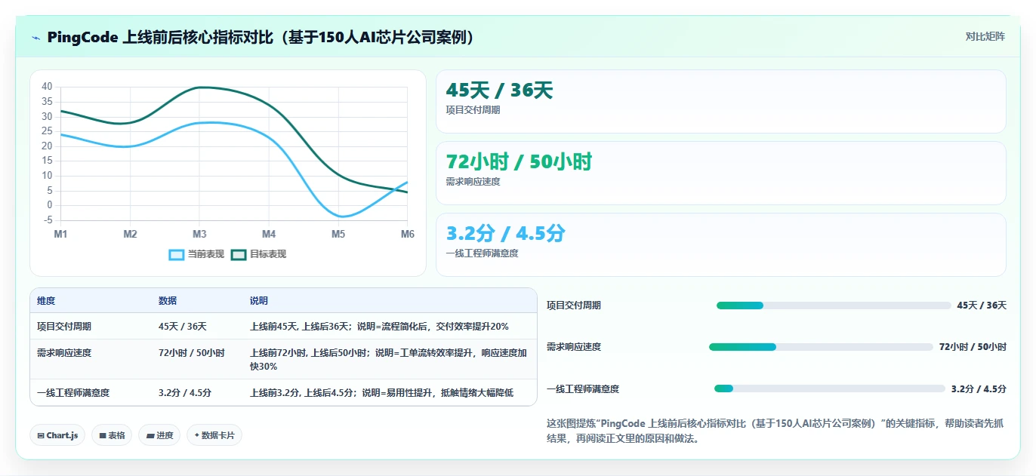This screenshot has width=1036, height=476.
Task: Select the 一线工程师满意度 table row cell
Action: coord(73,393)
